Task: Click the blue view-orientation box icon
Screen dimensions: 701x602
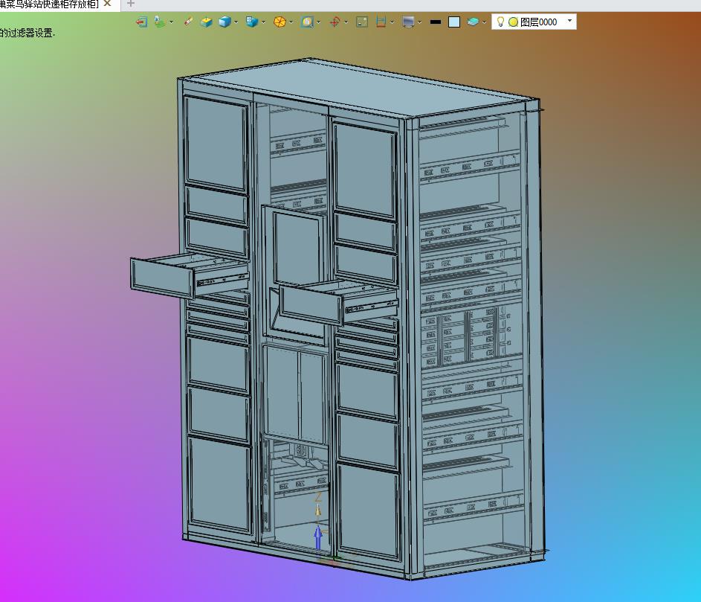Action: (252, 22)
